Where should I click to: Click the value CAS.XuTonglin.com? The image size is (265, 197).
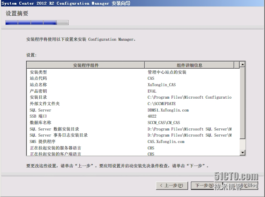[166, 142]
